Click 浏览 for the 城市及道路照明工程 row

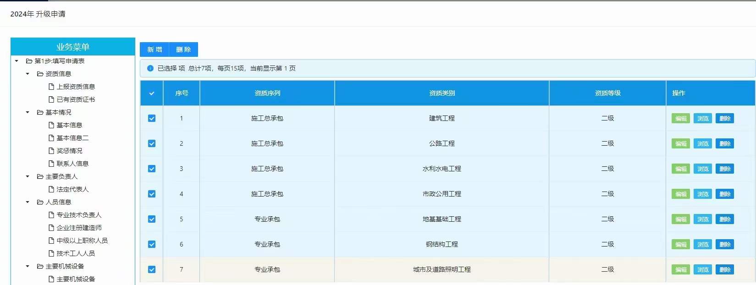pyautogui.click(x=703, y=269)
